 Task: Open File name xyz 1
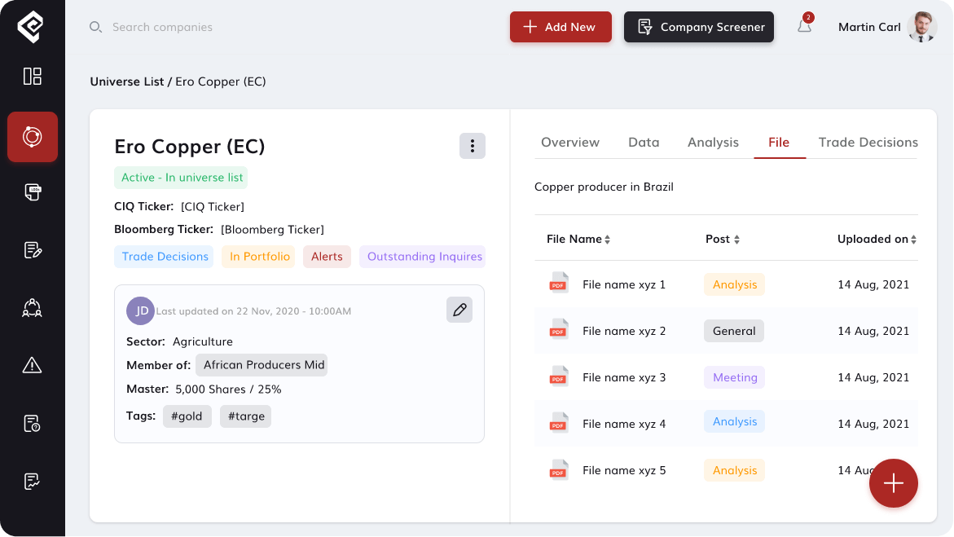[624, 284]
